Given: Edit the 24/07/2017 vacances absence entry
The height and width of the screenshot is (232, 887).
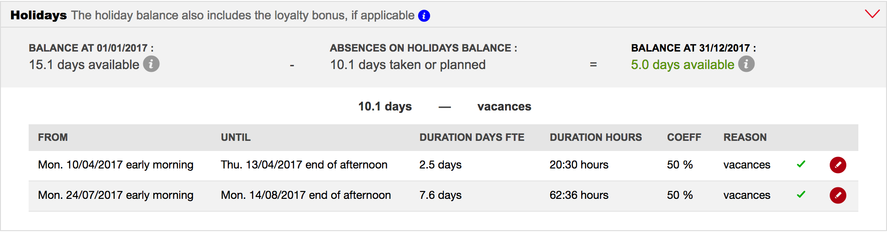Looking at the screenshot, I should 838,195.
